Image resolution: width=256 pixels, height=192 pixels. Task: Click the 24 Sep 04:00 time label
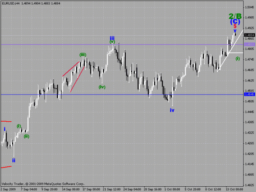(x=132, y=189)
